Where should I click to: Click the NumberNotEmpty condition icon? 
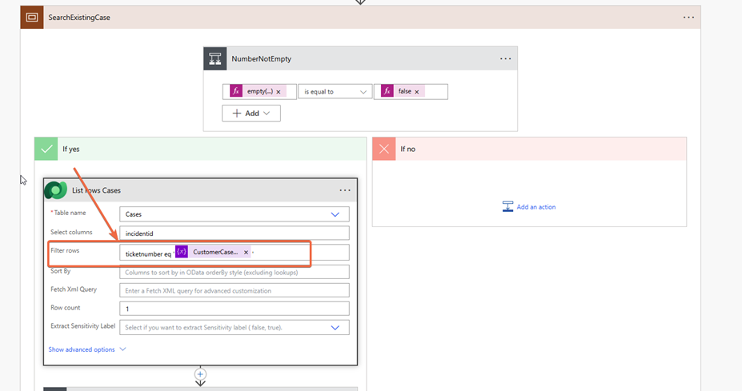[215, 58]
